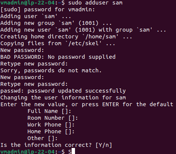Image resolution: width=176 pixels, height=154 pixels.
Task: Click the '[Y/n]' confirmation prompt
Action: click(104, 145)
